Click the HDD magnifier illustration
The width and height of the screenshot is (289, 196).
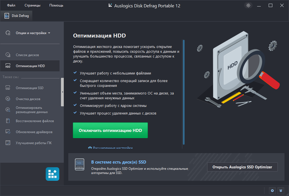[x=238, y=69]
